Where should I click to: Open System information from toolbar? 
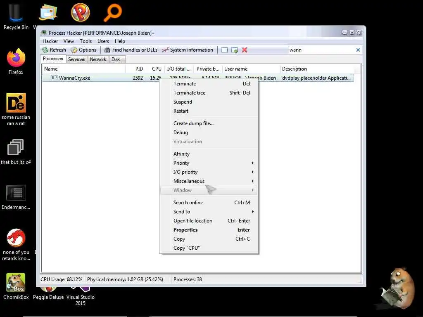[x=188, y=50]
